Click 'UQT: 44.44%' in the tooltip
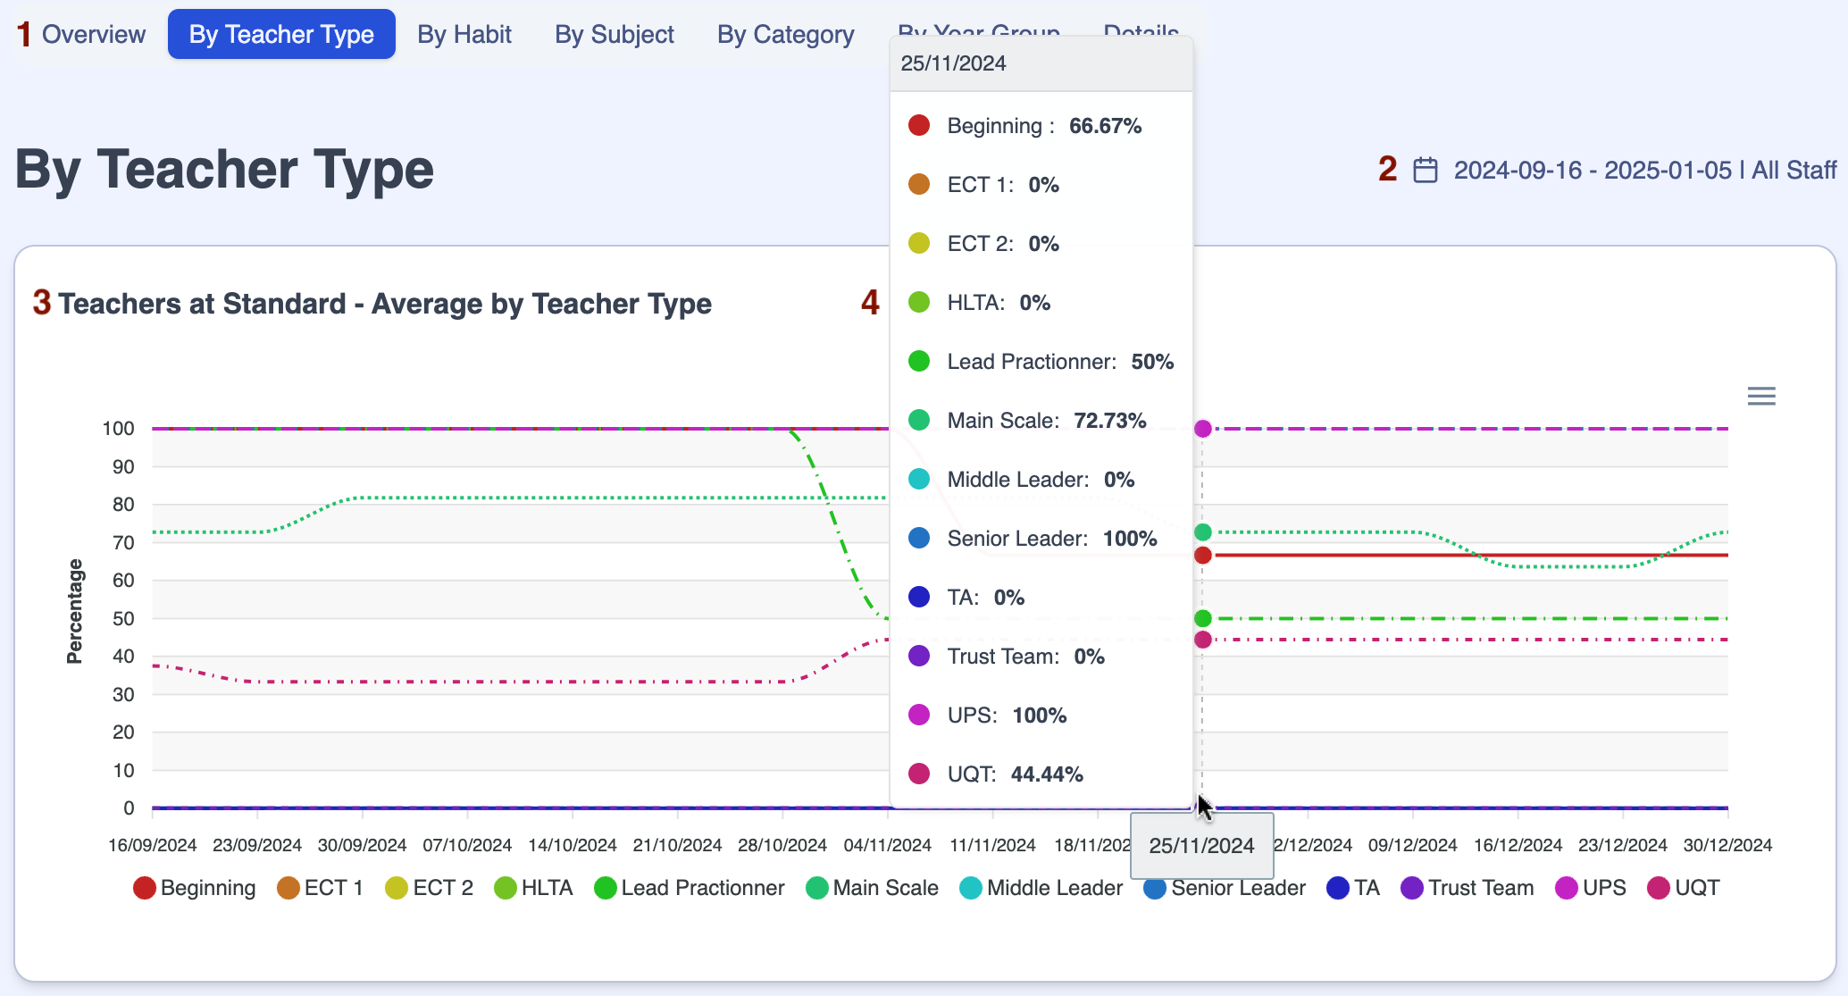The height and width of the screenshot is (996, 1848). click(1016, 774)
